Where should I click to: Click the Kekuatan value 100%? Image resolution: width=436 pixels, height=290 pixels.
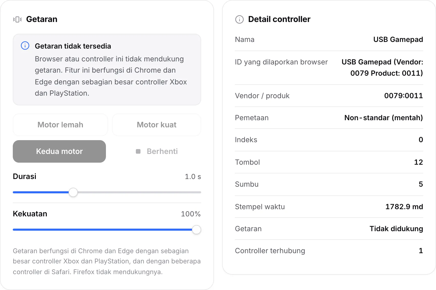(x=191, y=214)
